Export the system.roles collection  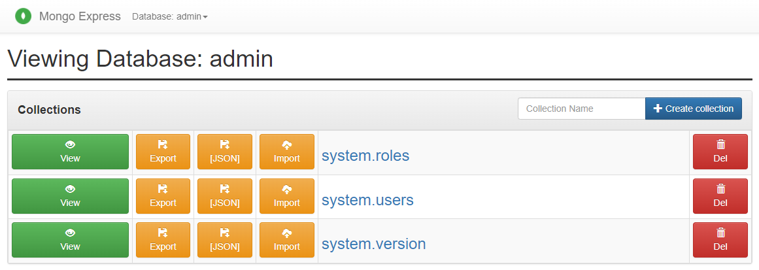[x=163, y=152]
